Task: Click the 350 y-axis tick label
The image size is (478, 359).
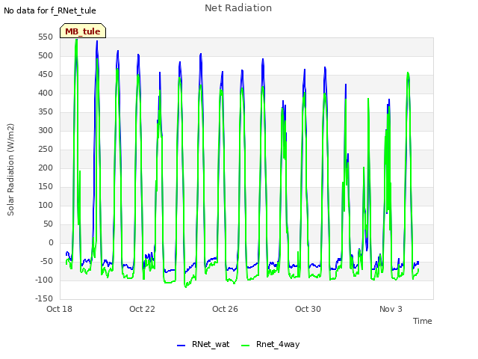Action: point(46,112)
